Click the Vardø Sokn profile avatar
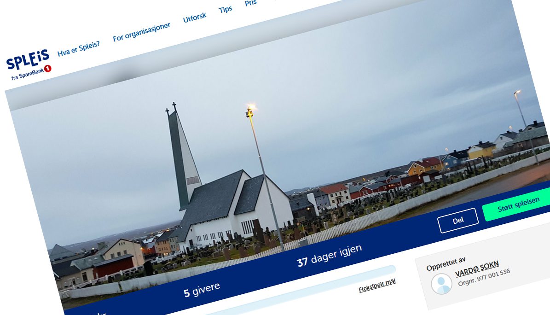550x315 pixels. pyautogui.click(x=441, y=284)
